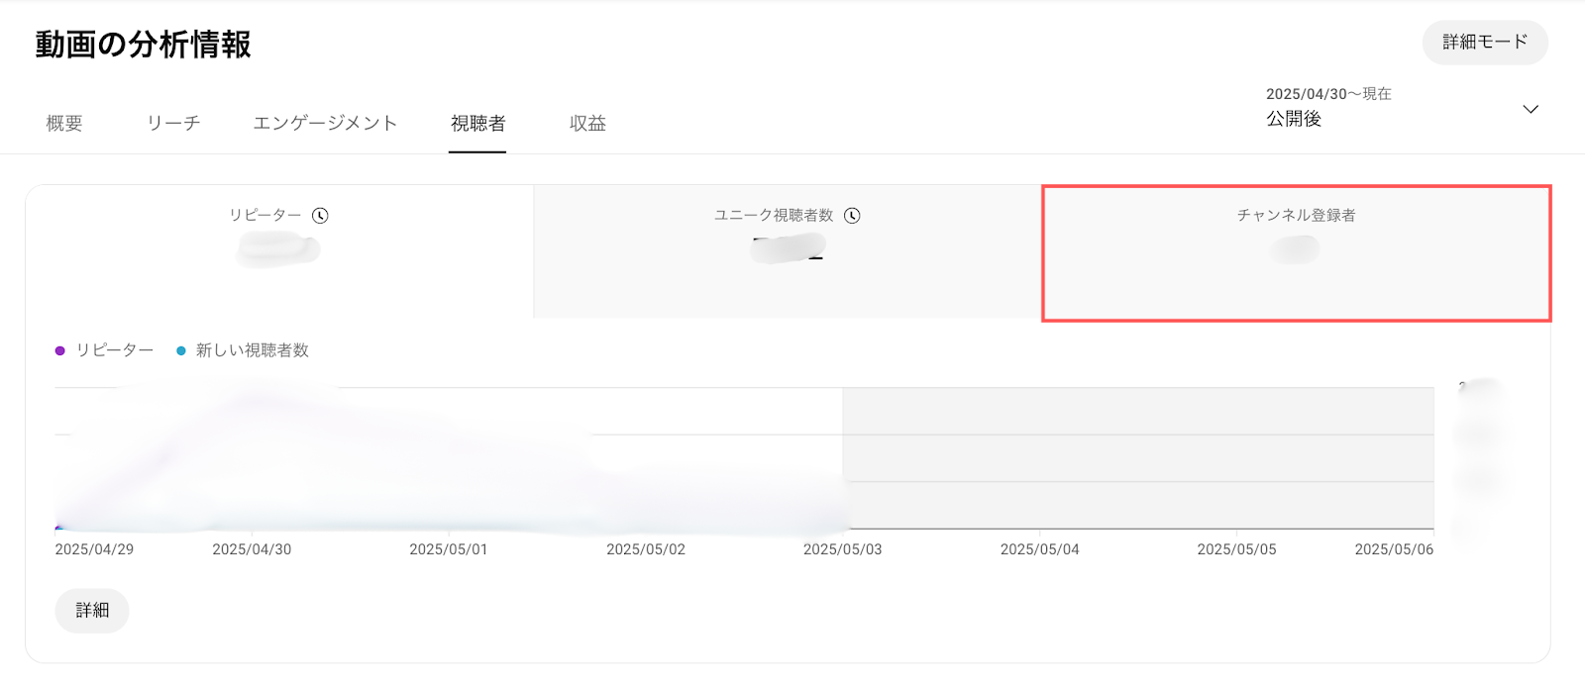Click the 新しい視聴者数 legend label
Viewport: 1585px width, 686px height.
click(253, 350)
